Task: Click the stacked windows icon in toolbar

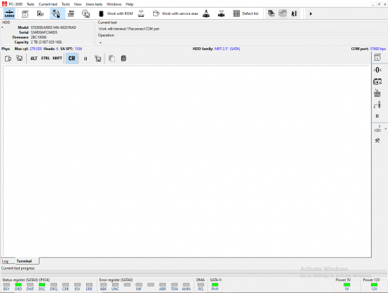Action: pyautogui.click(x=271, y=13)
